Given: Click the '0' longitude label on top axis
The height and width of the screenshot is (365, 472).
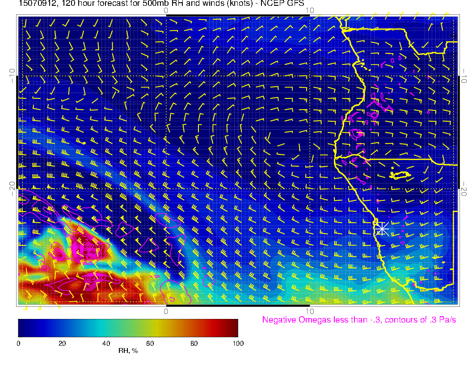Looking at the screenshot, I should (166, 10).
